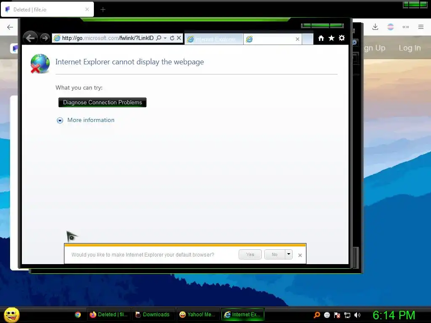Click the IE window green caption buttons

click(x=322, y=26)
